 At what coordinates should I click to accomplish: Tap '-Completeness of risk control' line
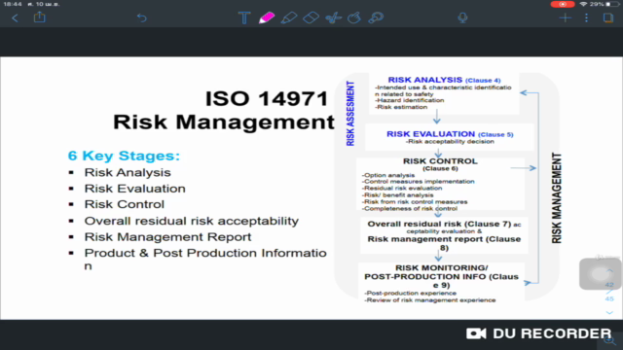coord(409,209)
